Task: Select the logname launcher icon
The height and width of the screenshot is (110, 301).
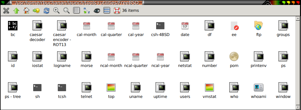Action: point(62,56)
